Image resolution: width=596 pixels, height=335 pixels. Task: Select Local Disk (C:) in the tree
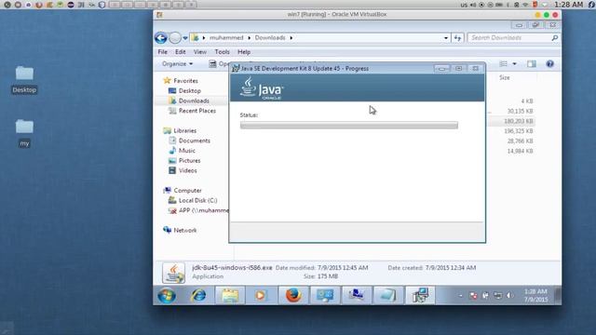pos(197,200)
